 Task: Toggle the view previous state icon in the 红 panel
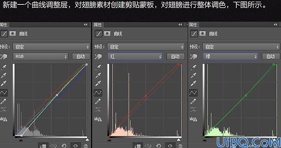(x=148, y=146)
